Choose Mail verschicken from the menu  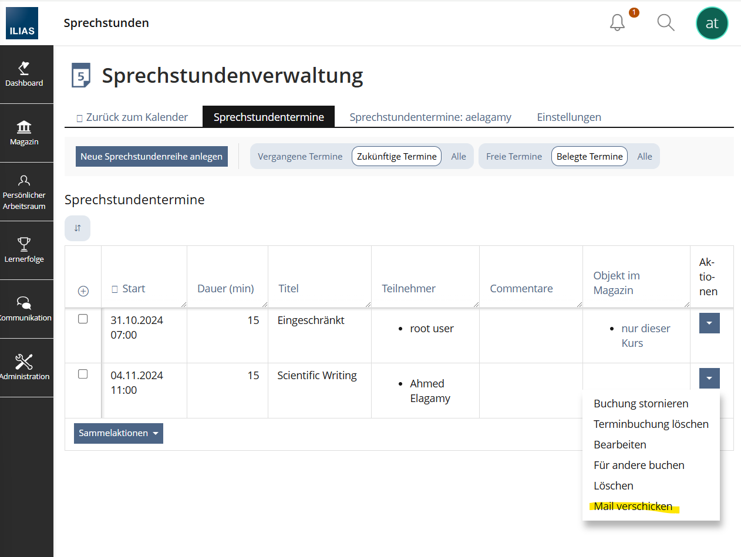(633, 506)
